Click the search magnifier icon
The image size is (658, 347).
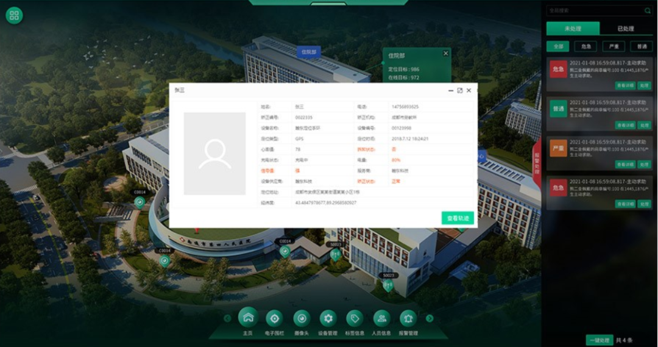[x=648, y=10]
